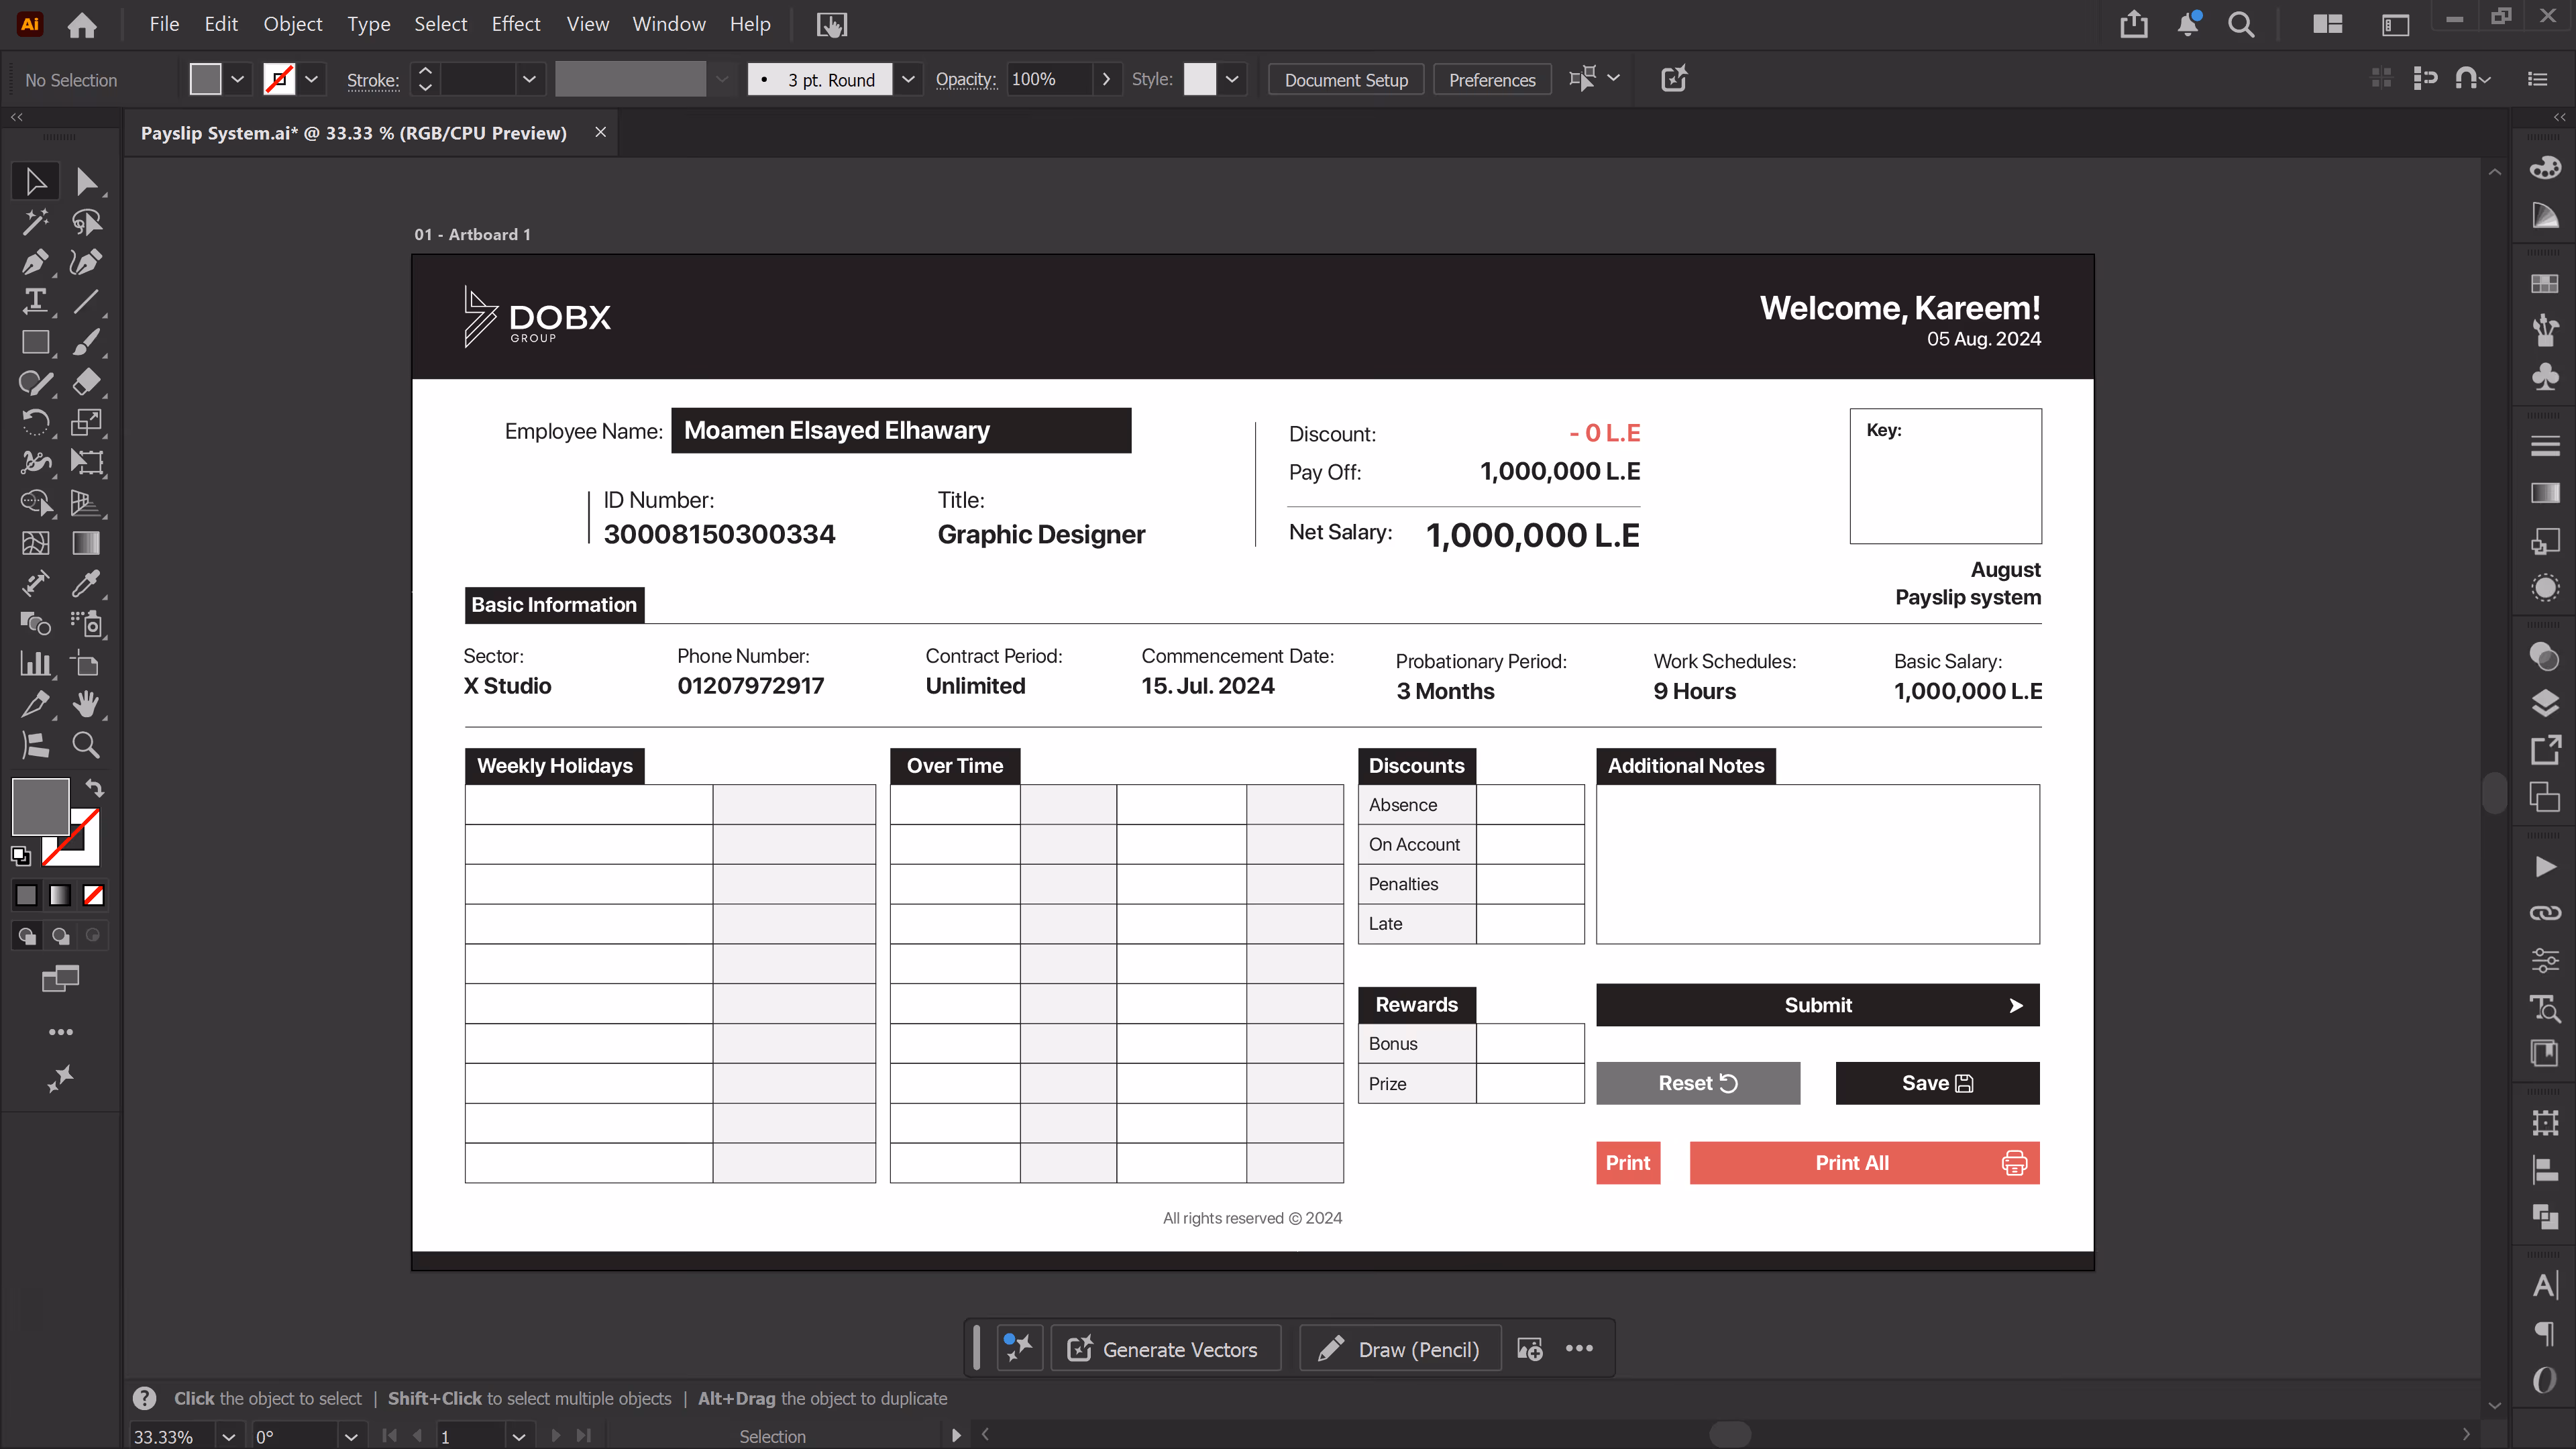
Task: Enable Draw Behind mode
Action: [x=60, y=936]
